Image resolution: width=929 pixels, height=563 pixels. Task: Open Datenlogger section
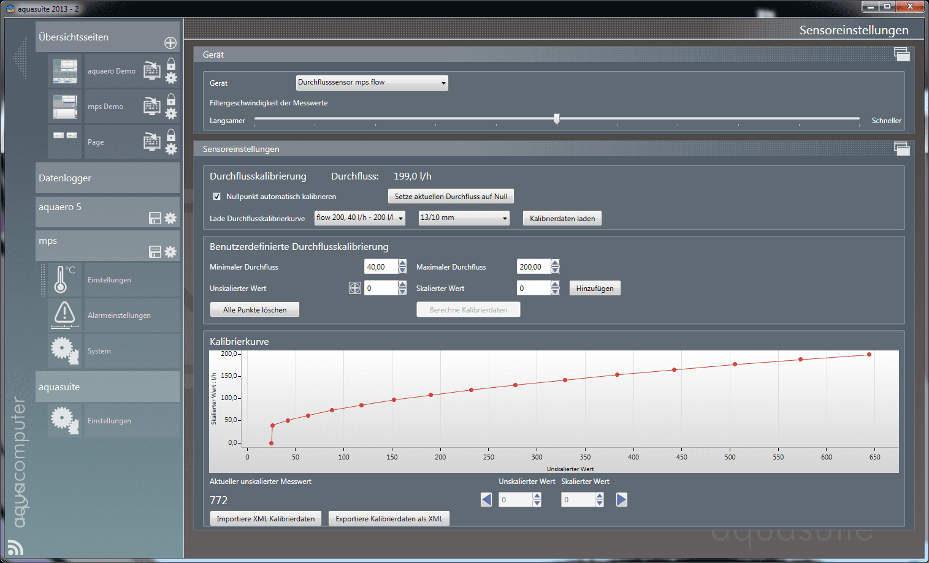click(x=107, y=178)
